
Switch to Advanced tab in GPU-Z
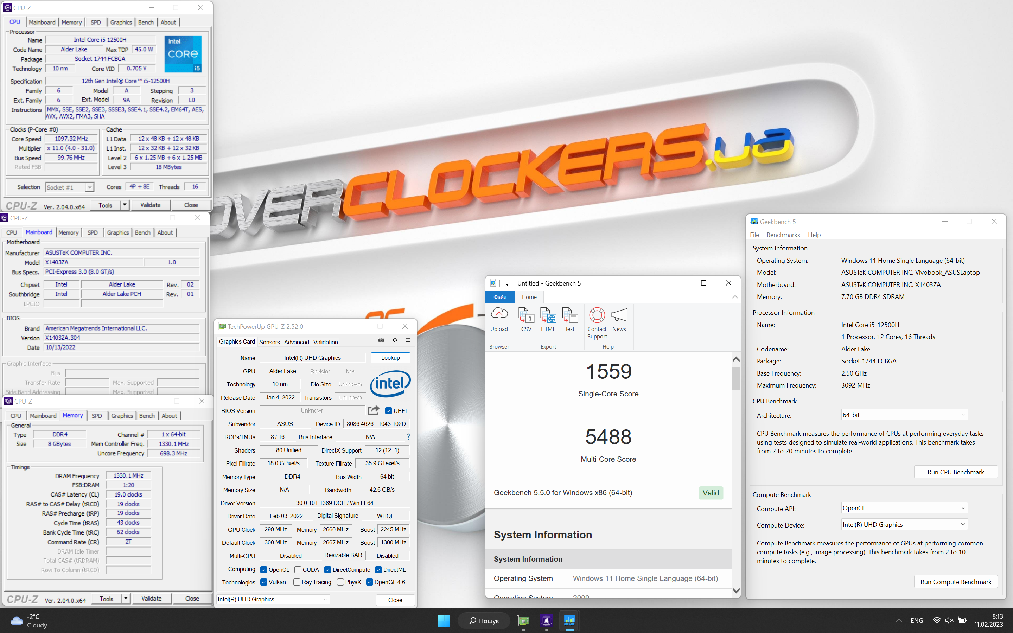click(297, 342)
